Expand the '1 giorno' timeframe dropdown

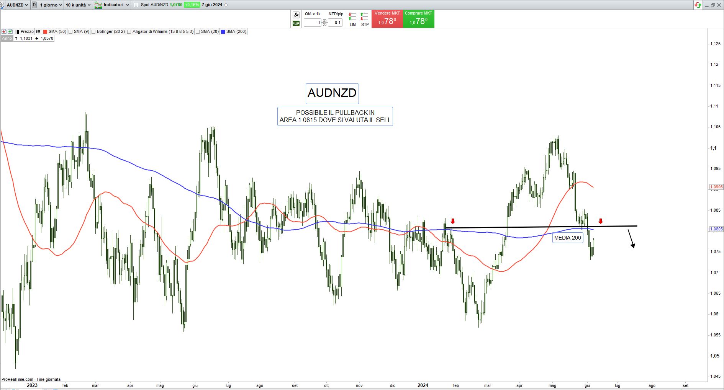[x=51, y=5]
